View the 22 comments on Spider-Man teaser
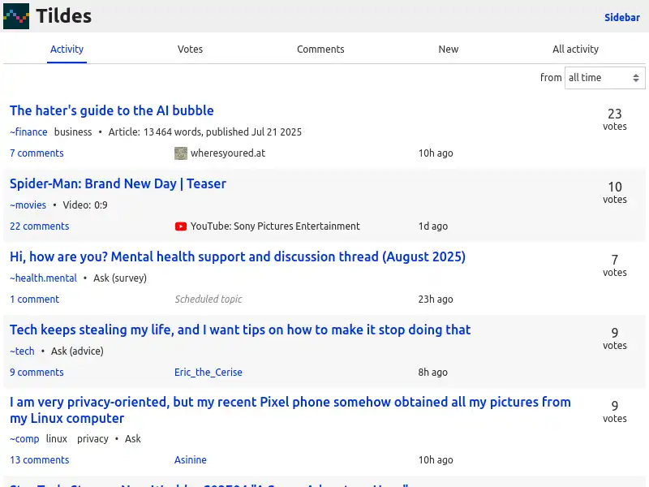The image size is (649, 487). (x=39, y=226)
